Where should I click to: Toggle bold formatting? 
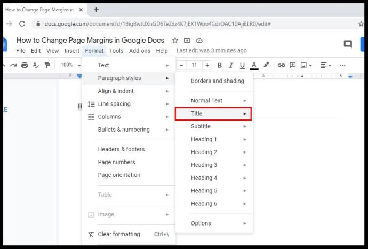pyautogui.click(x=220, y=65)
